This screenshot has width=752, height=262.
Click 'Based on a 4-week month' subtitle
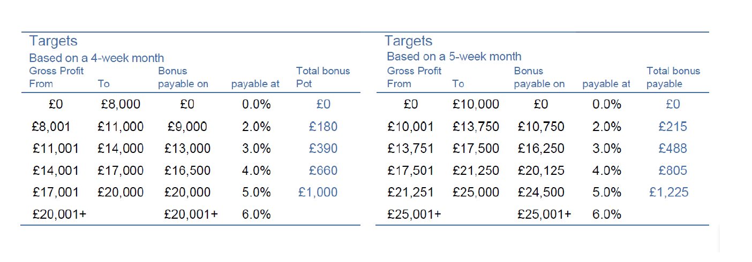coord(96,58)
